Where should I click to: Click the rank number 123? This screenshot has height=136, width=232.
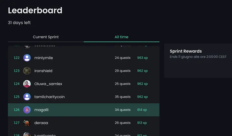pos(17,71)
